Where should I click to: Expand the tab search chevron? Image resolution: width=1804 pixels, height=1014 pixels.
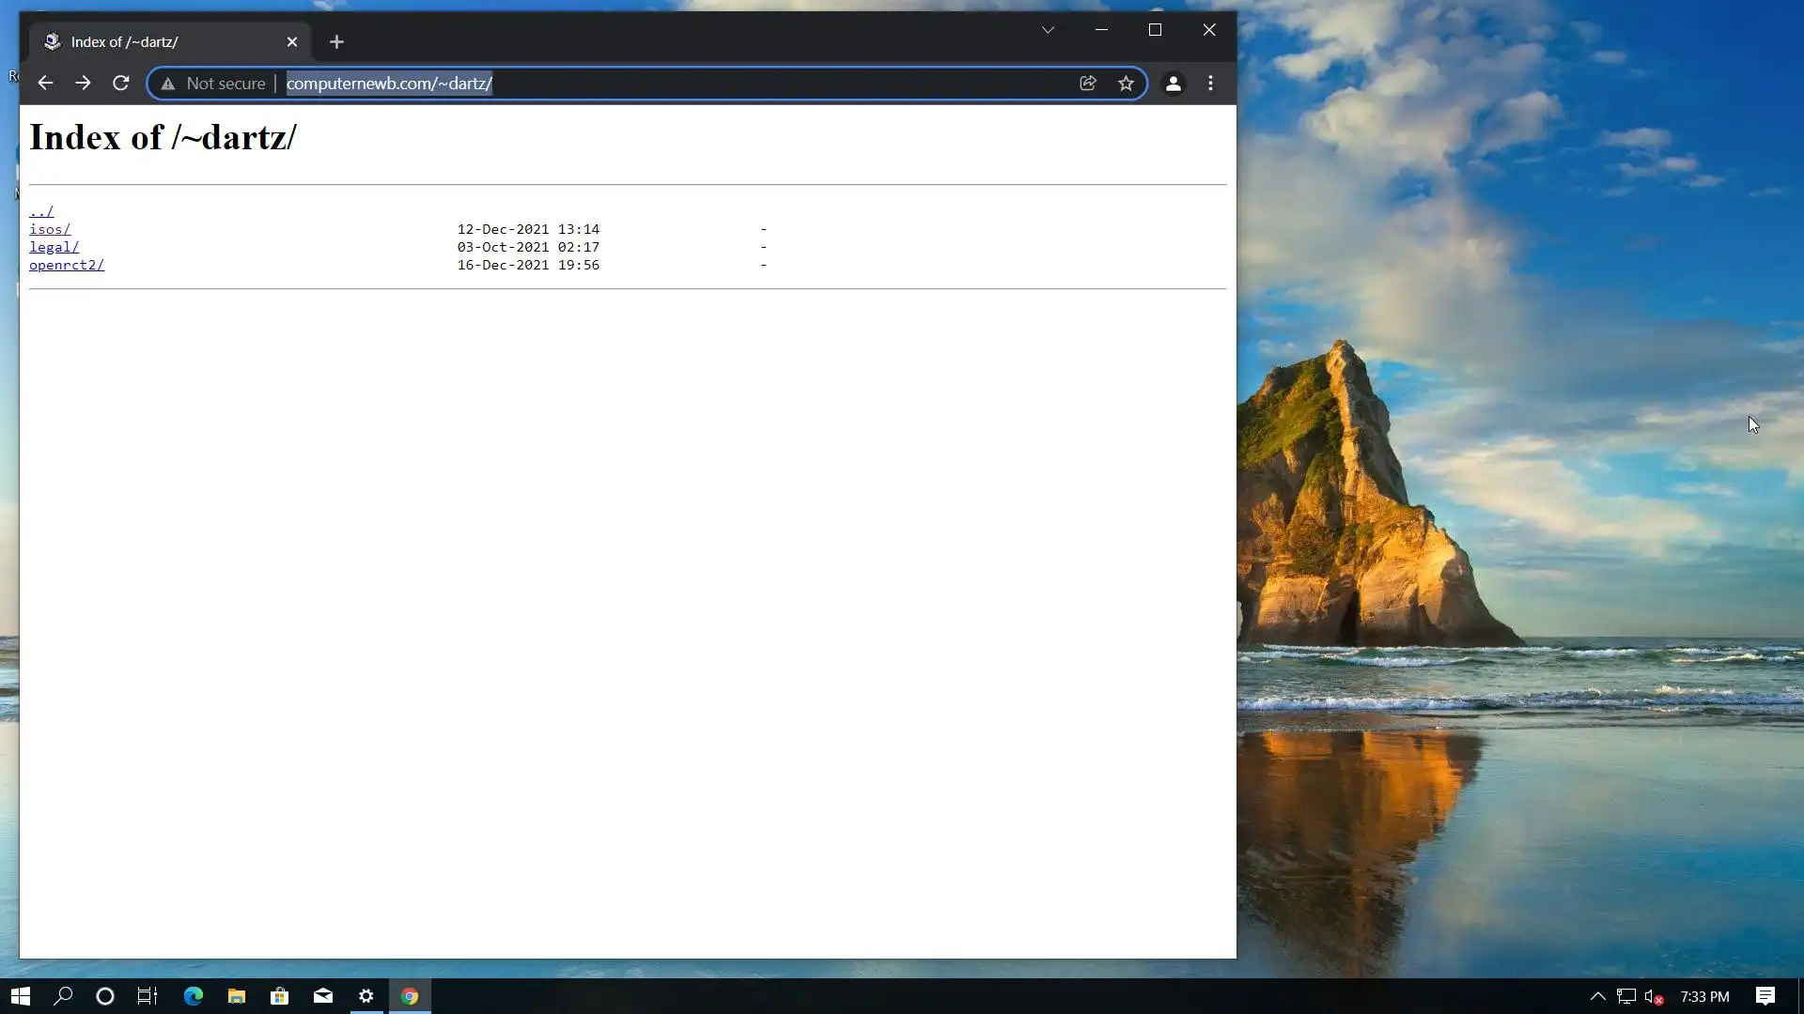coord(1048,30)
